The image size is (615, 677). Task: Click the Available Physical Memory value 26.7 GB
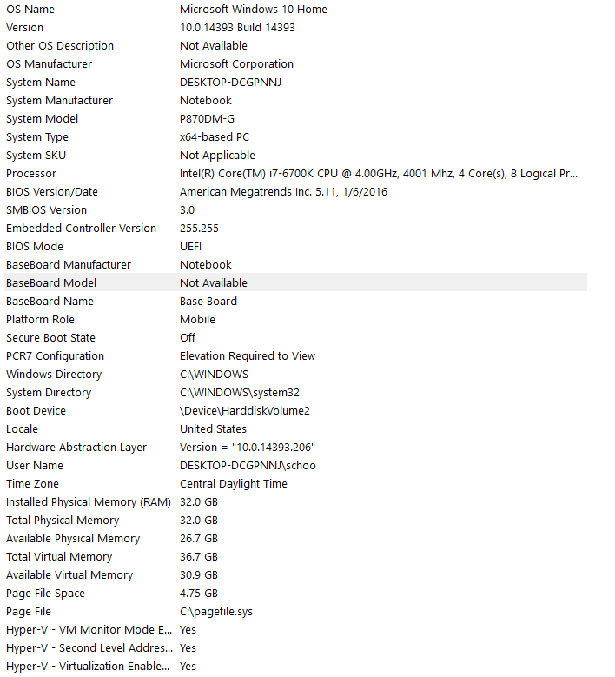pos(199,539)
